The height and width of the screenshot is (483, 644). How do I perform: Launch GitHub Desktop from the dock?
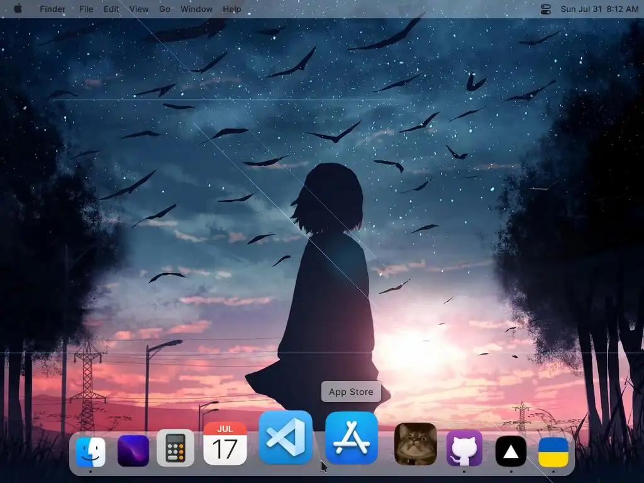pos(464,448)
